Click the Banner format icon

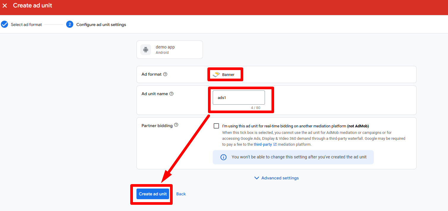(x=216, y=74)
